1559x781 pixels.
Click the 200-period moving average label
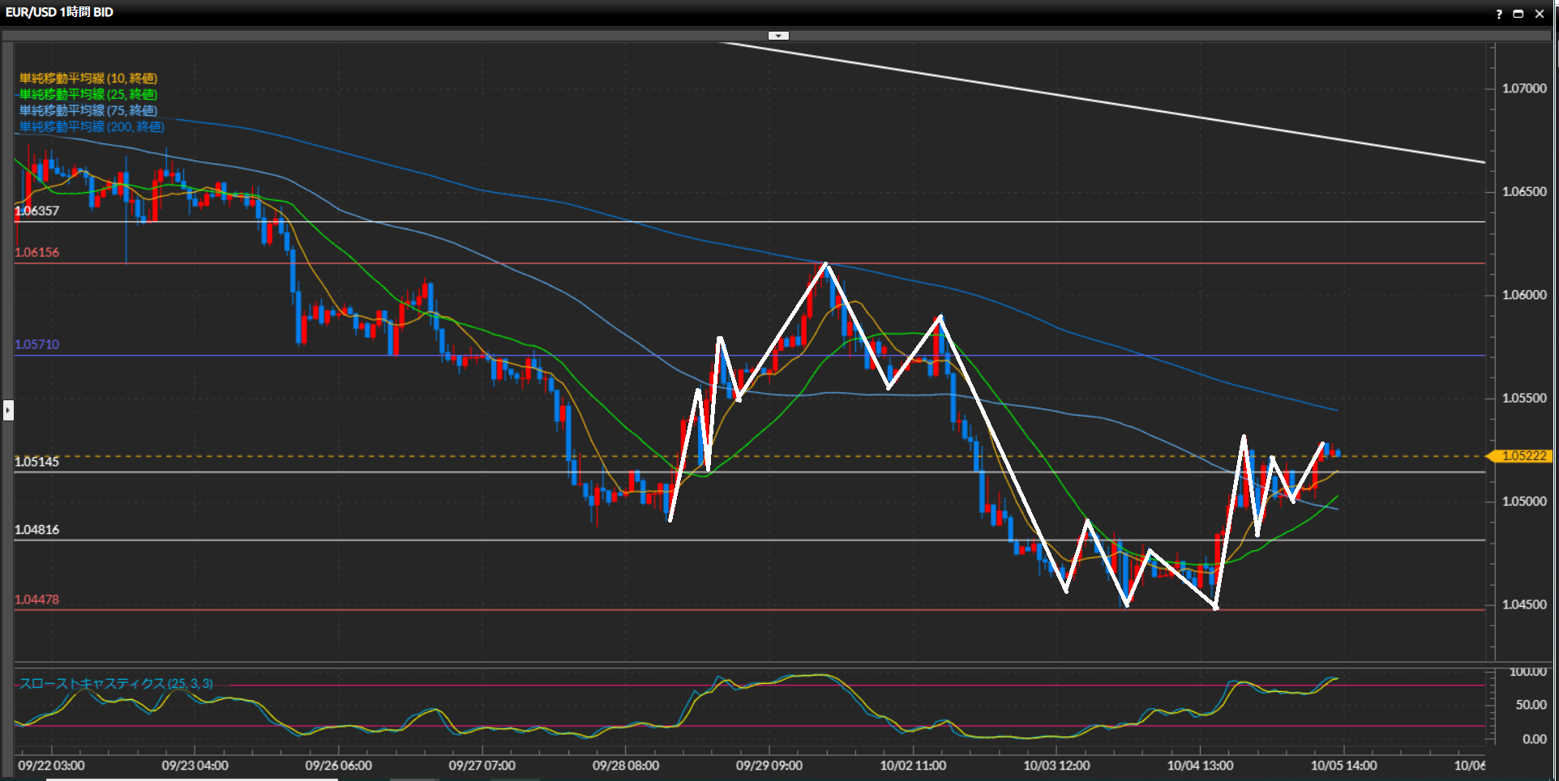[x=92, y=127]
